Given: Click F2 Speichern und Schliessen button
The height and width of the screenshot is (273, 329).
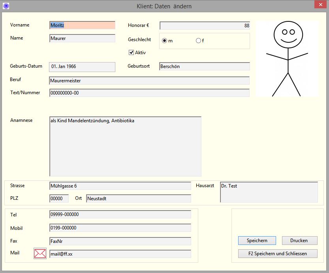Looking at the screenshot, I should (x=278, y=254).
